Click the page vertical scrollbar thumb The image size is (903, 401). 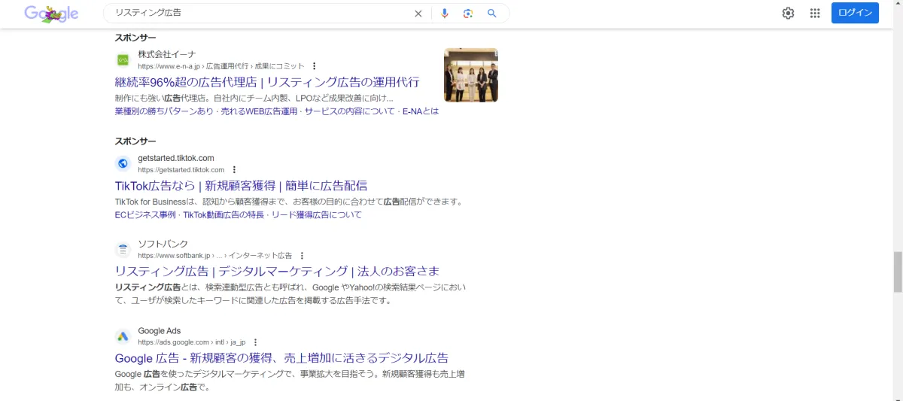(898, 272)
